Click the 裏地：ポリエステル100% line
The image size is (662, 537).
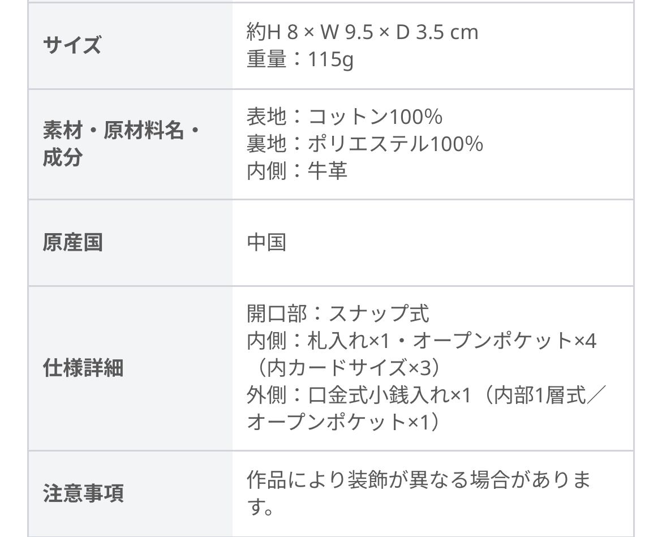tap(364, 144)
